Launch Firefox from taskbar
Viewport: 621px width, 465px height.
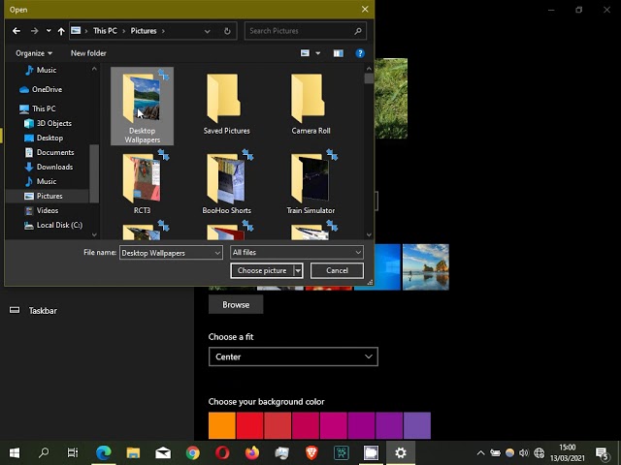tap(252, 452)
